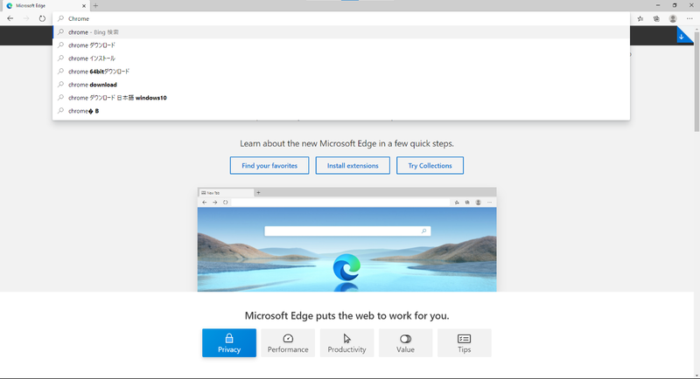
Task: Click 'Learn about the new Microsoft Edge' text
Action: point(346,143)
